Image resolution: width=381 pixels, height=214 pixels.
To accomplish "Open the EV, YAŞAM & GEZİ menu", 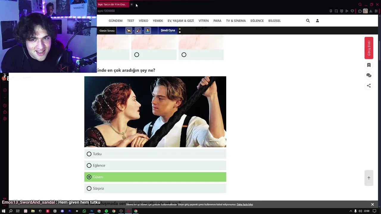I will [x=181, y=21].
